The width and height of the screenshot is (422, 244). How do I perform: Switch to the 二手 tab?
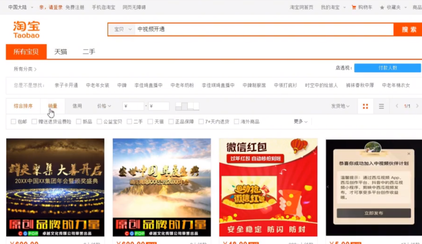pyautogui.click(x=89, y=52)
